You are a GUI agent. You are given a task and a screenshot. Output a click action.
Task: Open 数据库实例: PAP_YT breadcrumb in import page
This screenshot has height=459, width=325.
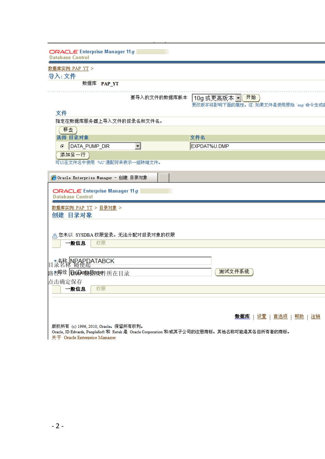tap(68, 69)
